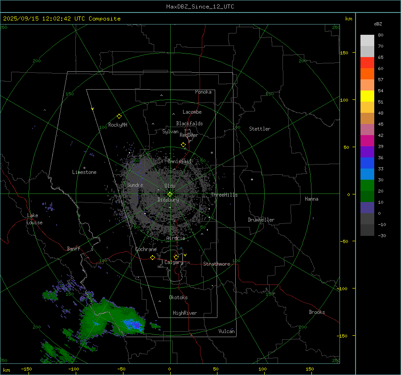Image resolution: width=401 pixels, height=375 pixels.
Task: Click the yellow diamond marker beside RockyMH
Action: tap(119, 116)
